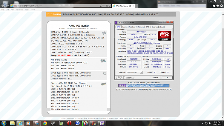Select Internet Explorer taskbar icon
This screenshot has height=126, width=224.
[20, 123]
